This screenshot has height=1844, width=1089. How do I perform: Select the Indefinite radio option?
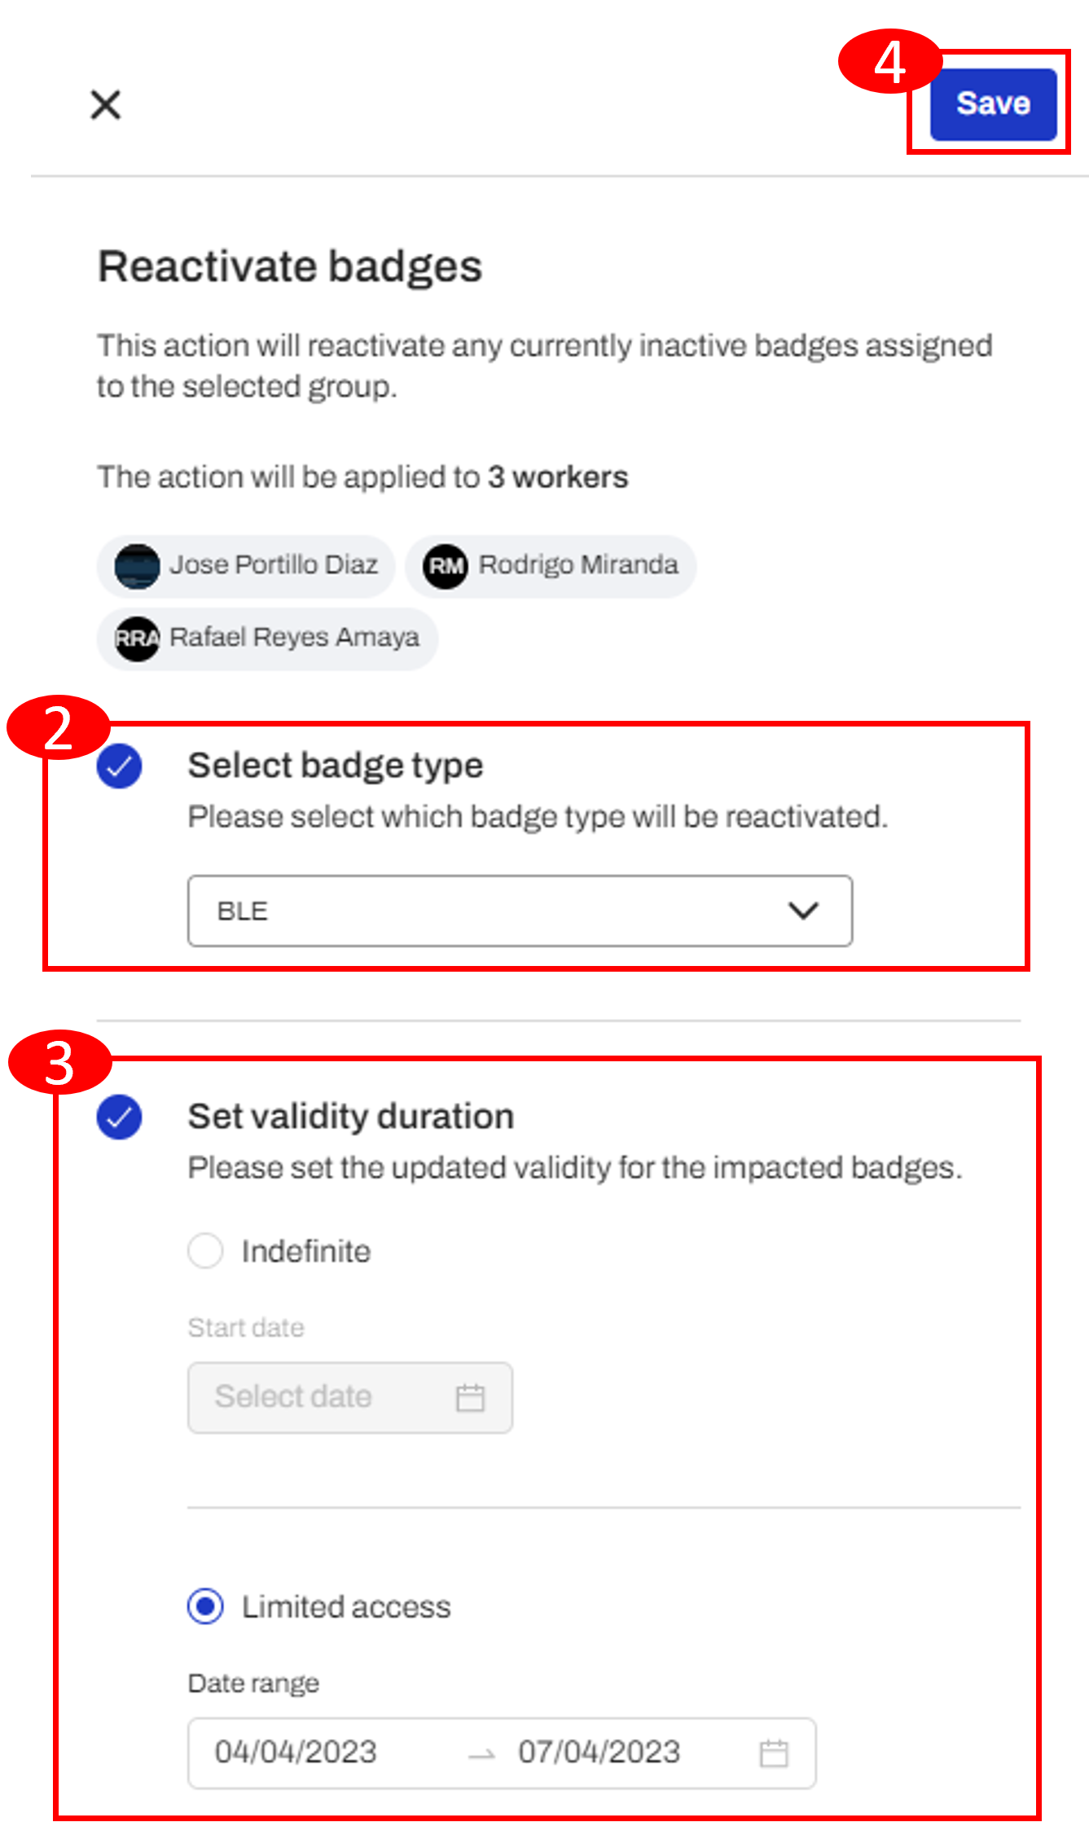(205, 1250)
